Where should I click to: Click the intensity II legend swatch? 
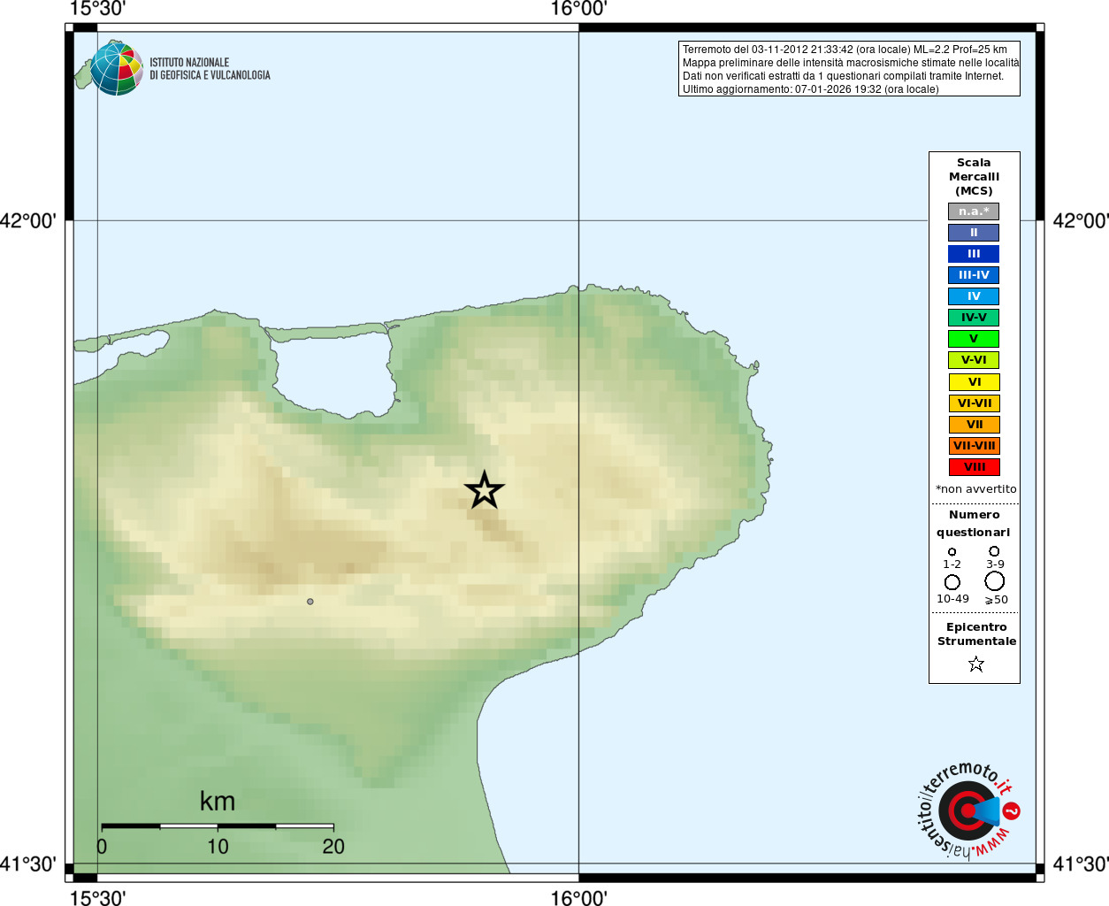point(974,233)
